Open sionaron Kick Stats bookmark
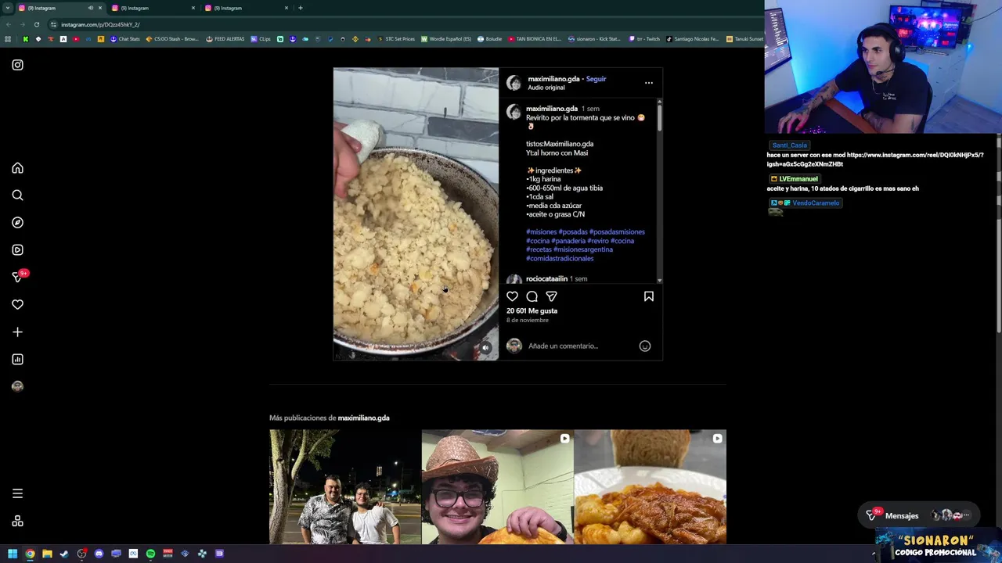 coord(594,39)
